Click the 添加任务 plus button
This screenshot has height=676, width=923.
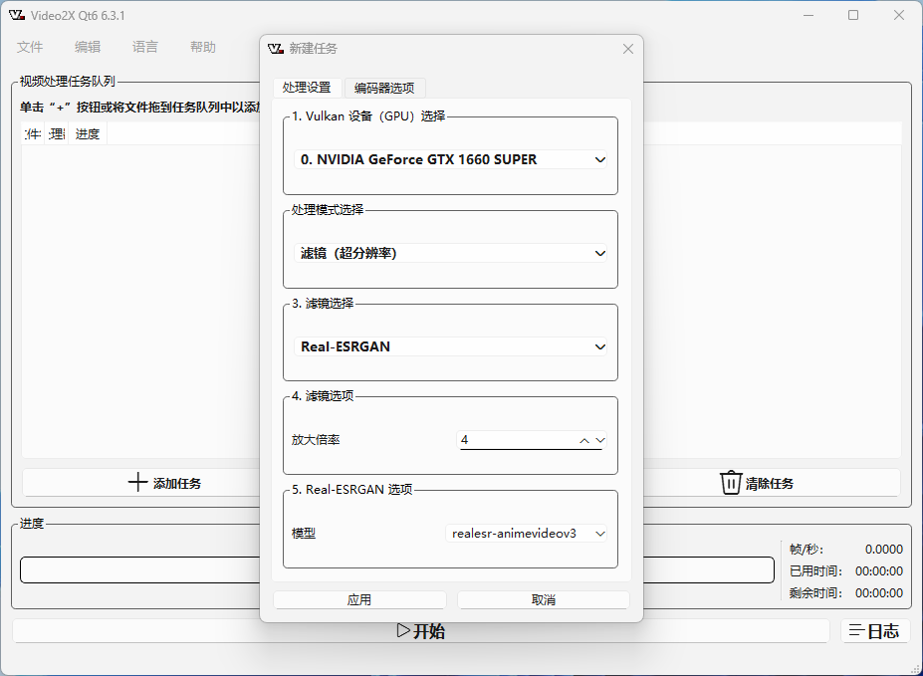pos(140,483)
